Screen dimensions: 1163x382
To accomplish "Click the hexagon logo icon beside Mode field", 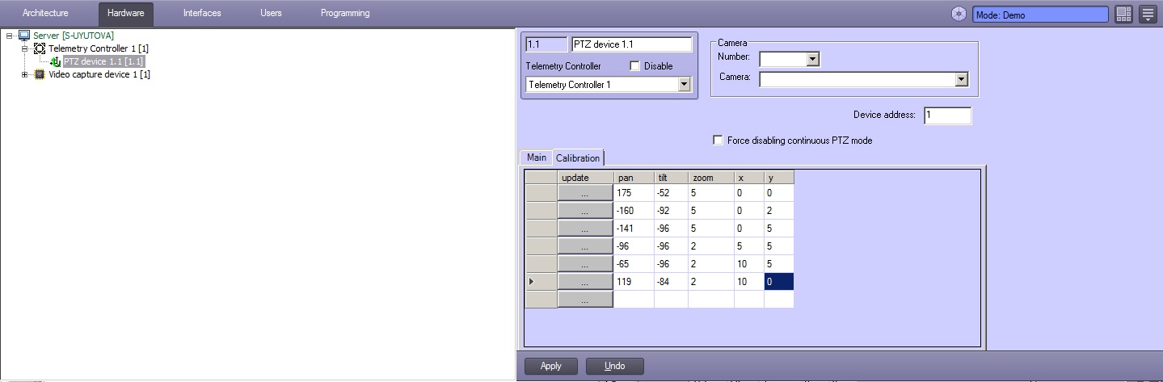I will tap(959, 14).
